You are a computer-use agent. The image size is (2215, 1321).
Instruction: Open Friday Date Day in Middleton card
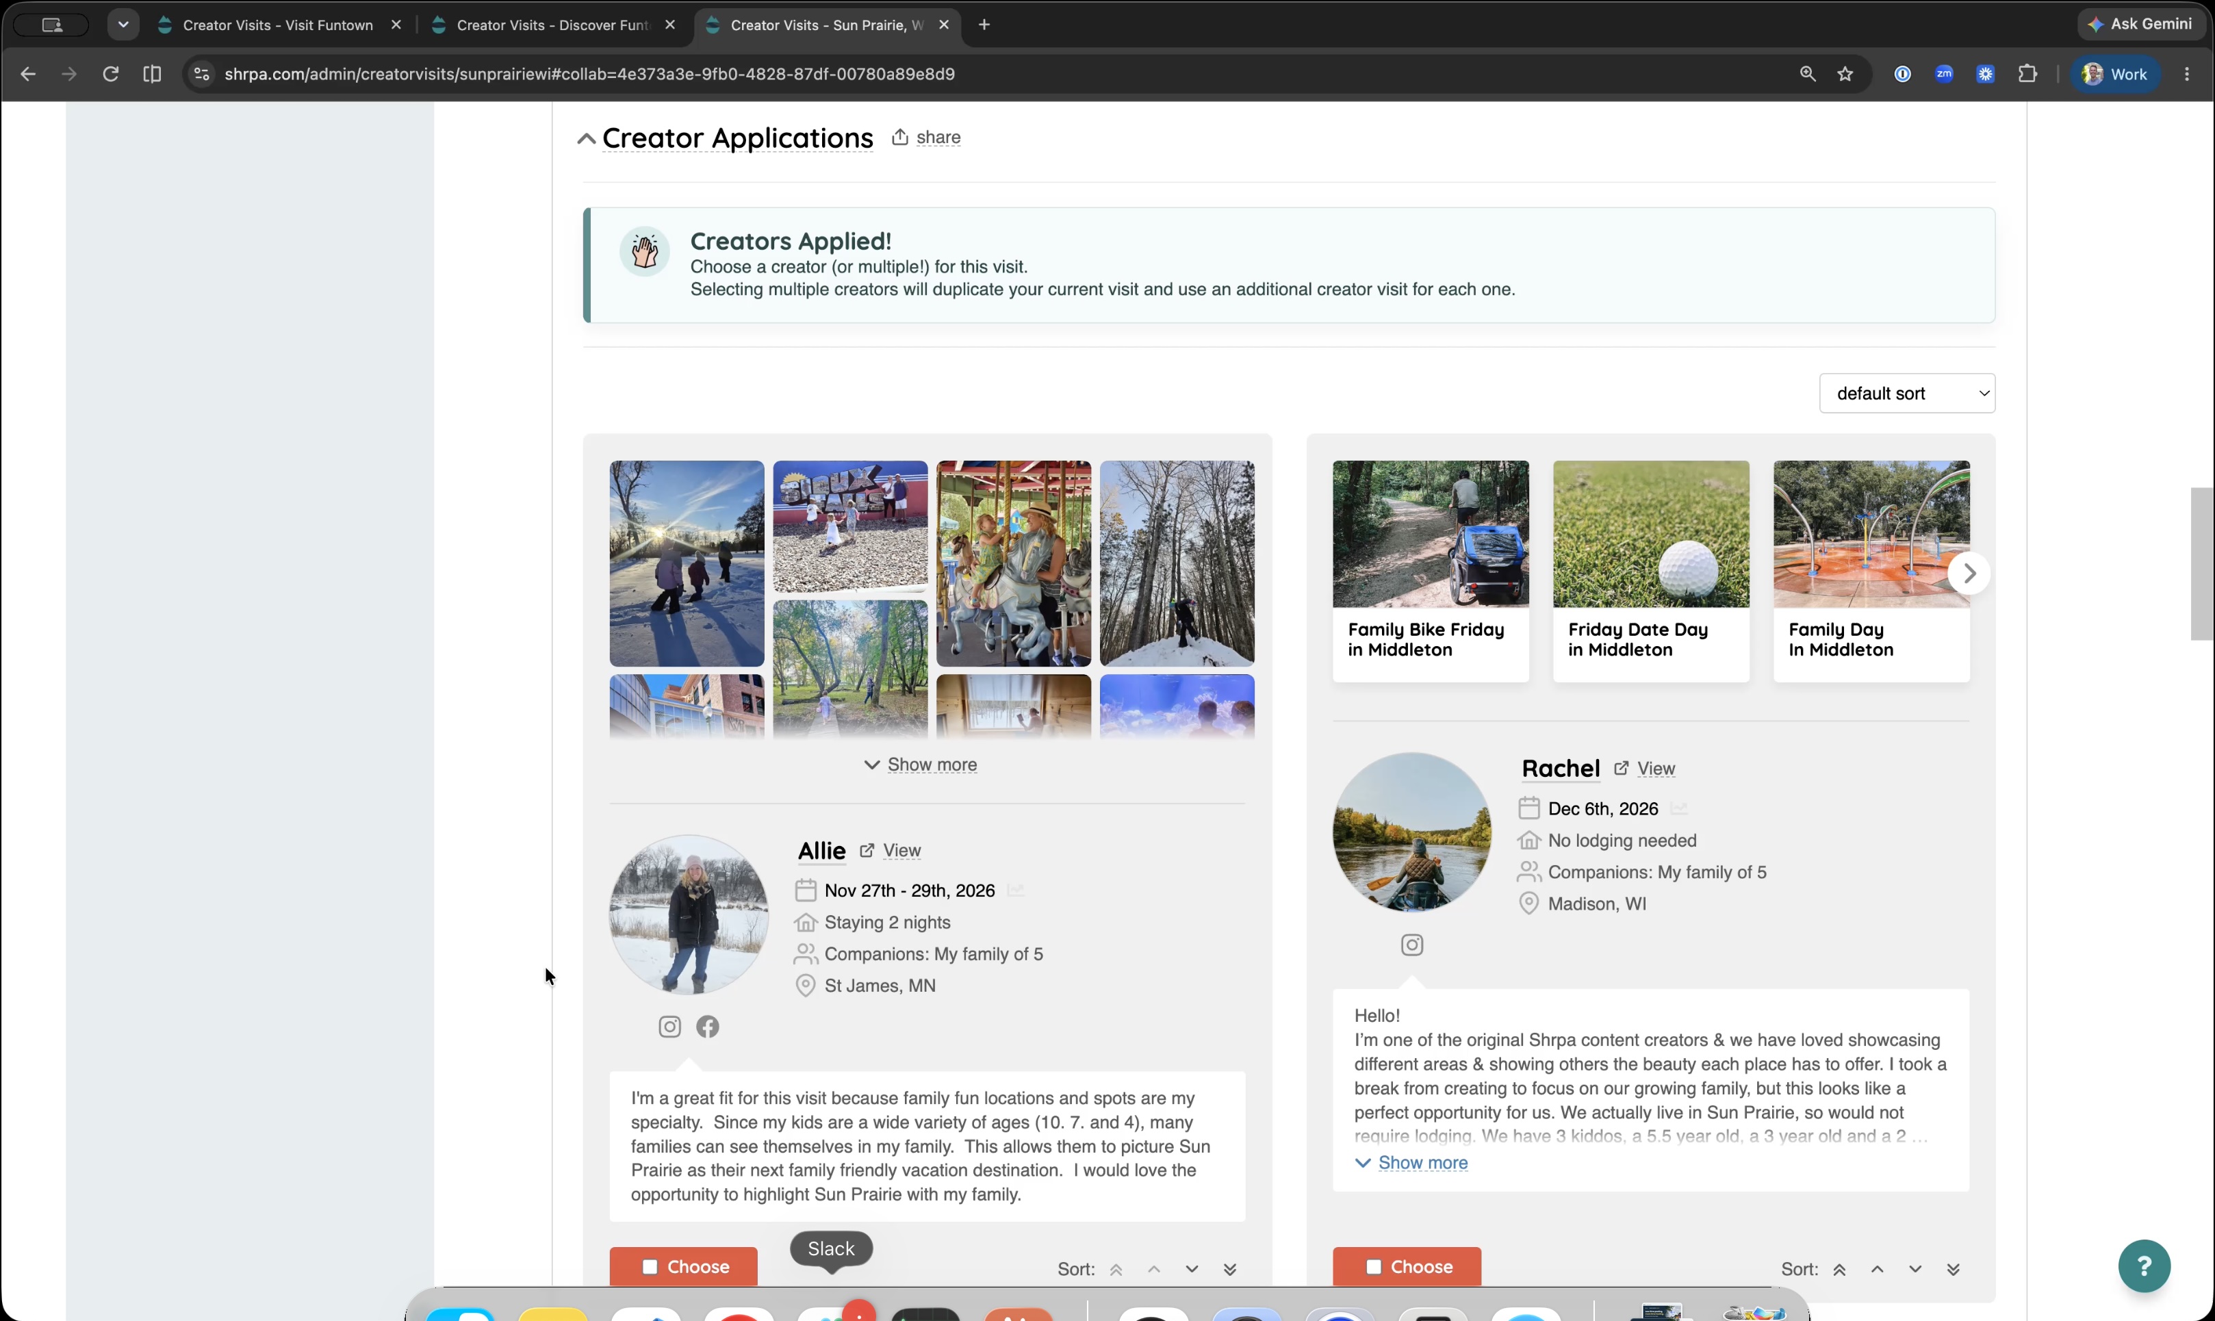1651,571
